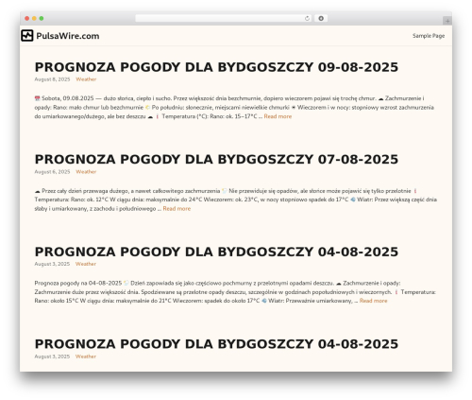472x400 pixels.
Task: Open the PulsaWire.com site title
Action: point(68,36)
